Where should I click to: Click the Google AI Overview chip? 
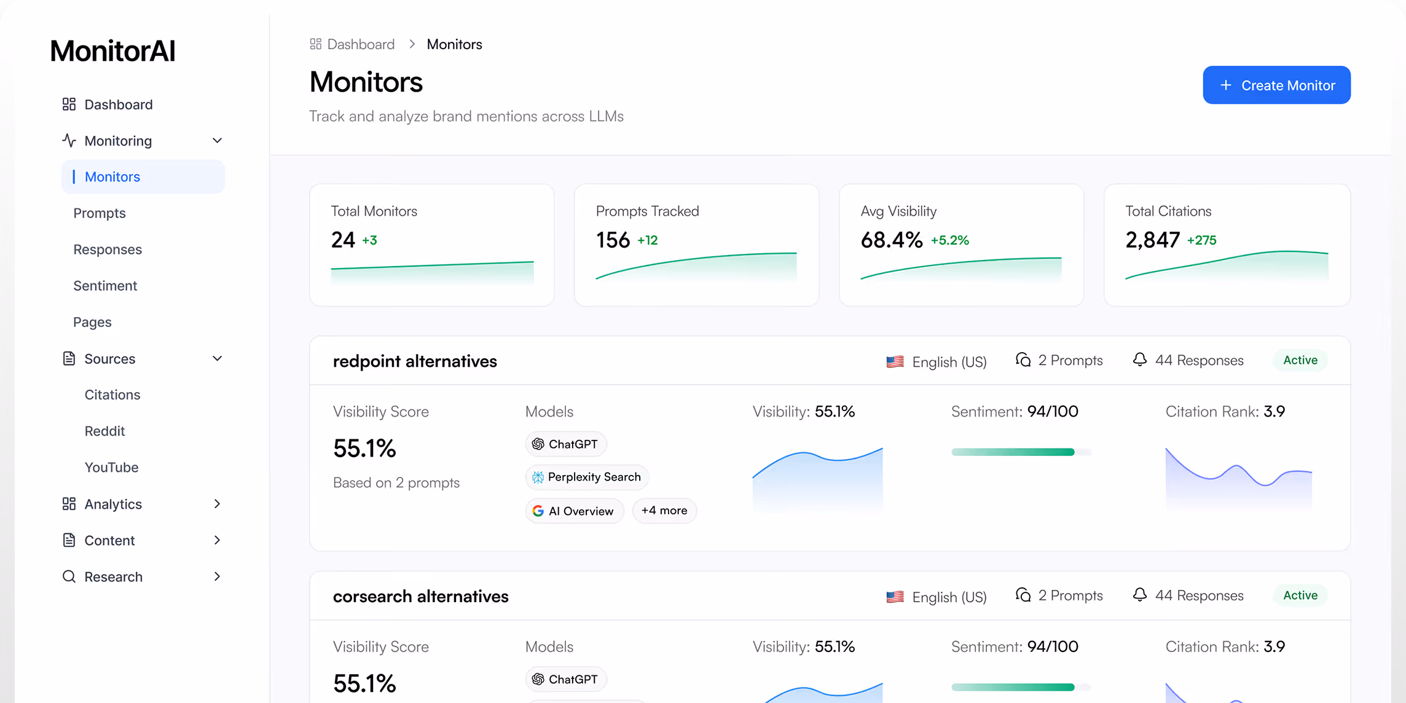tap(574, 511)
